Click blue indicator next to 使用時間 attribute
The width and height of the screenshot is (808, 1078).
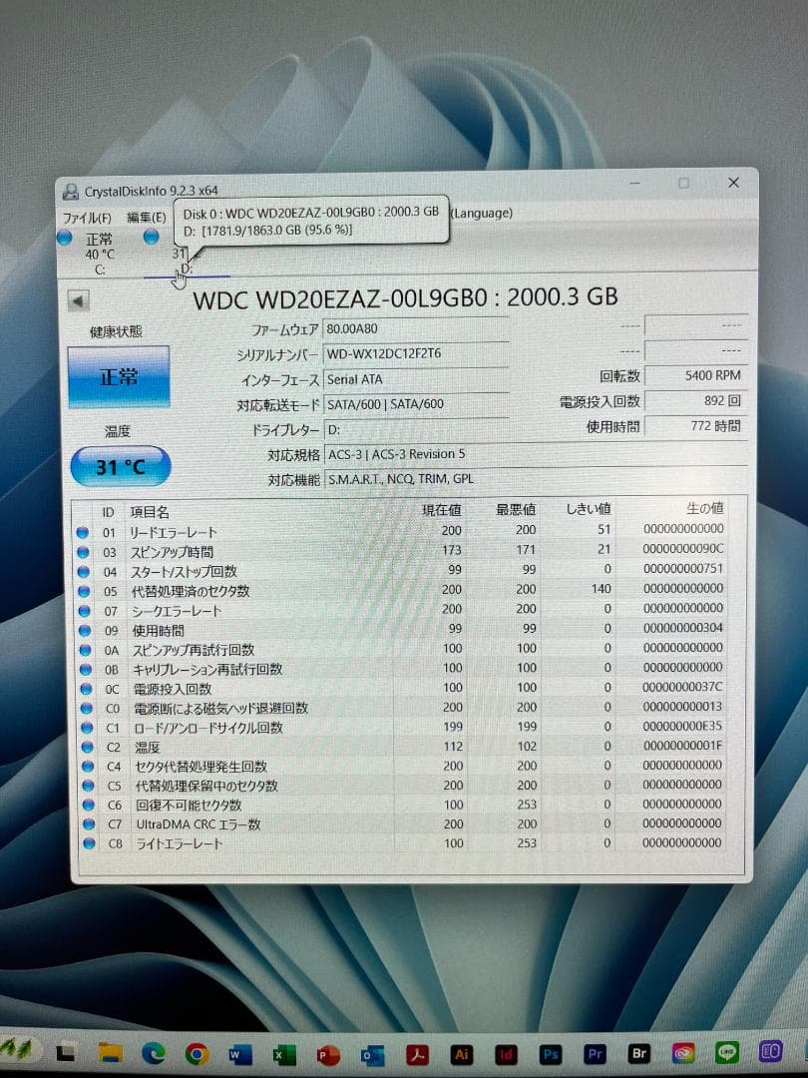84,630
